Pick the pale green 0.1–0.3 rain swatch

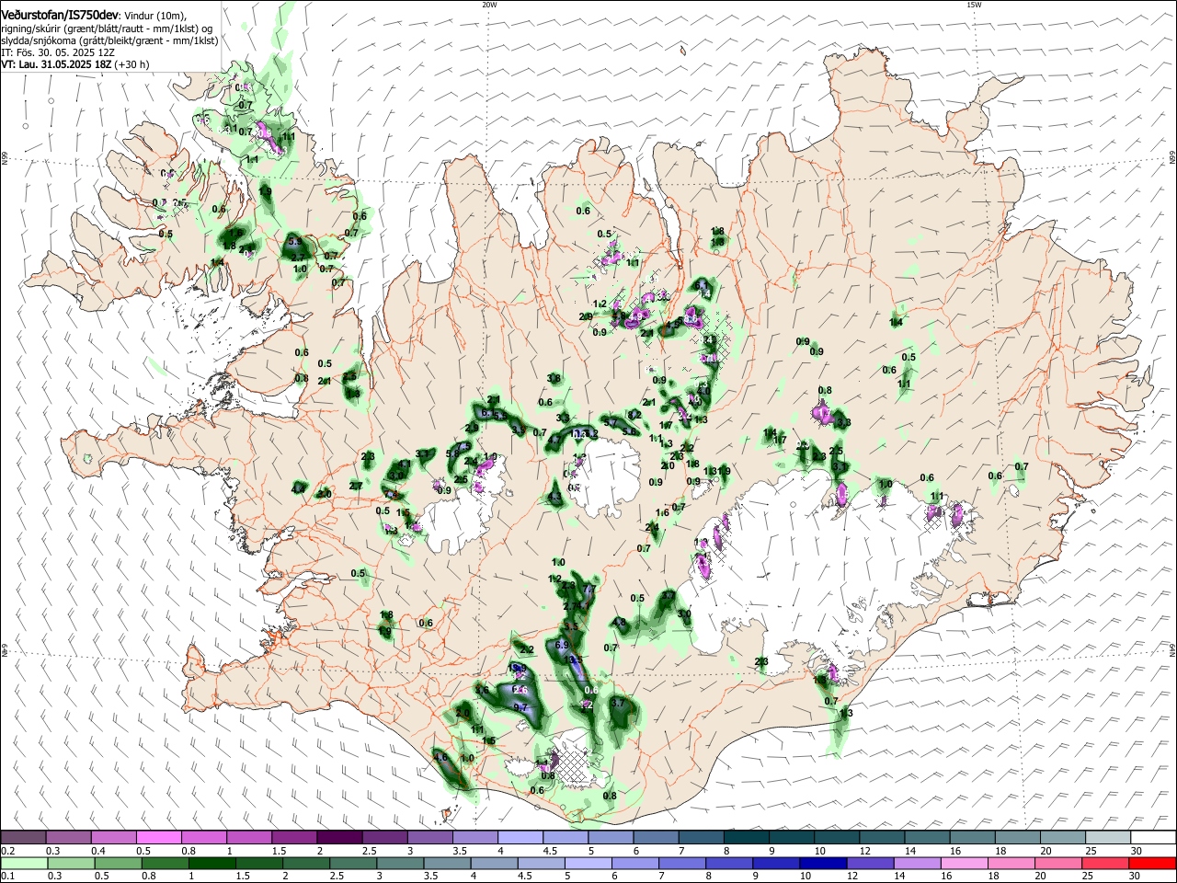24,863
